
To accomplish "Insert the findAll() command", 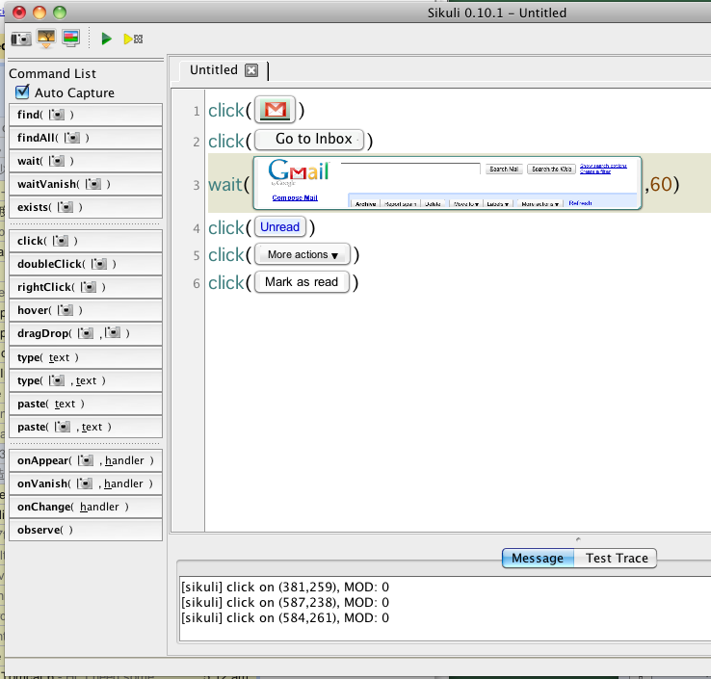I will [86, 138].
